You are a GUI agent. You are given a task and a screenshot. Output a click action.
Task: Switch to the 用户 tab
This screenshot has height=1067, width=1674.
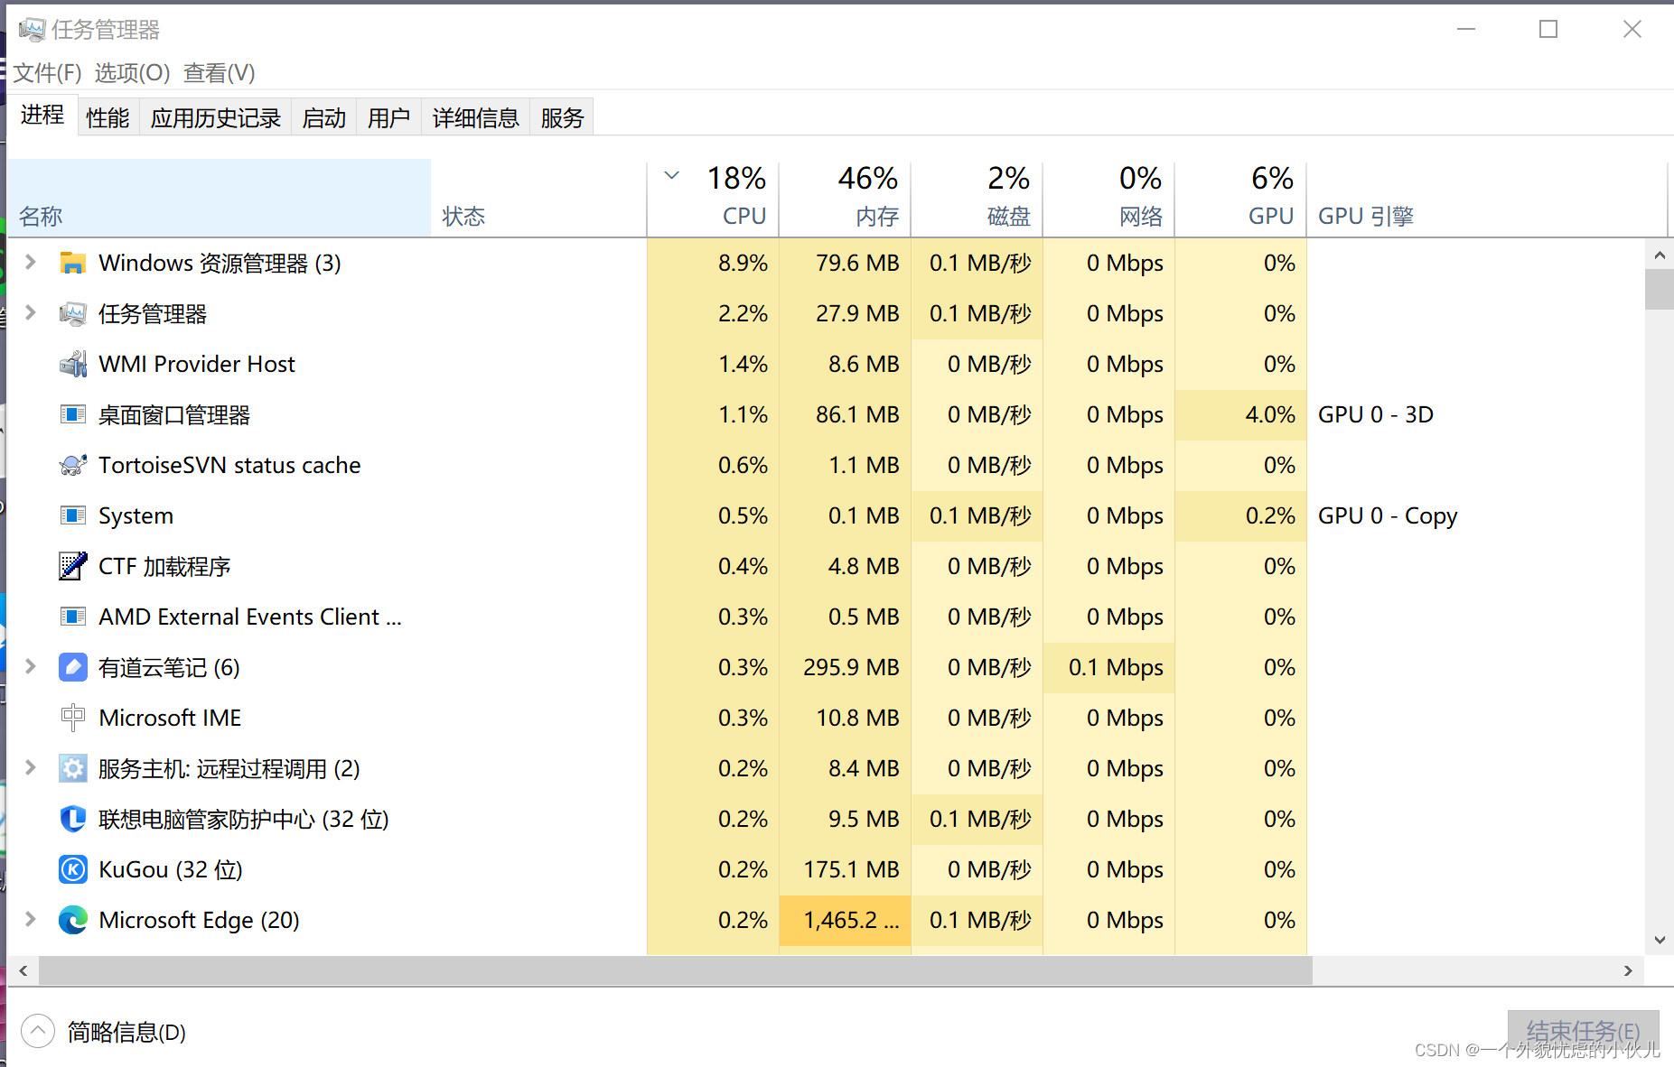389,117
